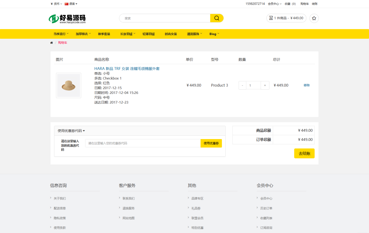Click 收藏 (0) in the top bar

[290, 4]
